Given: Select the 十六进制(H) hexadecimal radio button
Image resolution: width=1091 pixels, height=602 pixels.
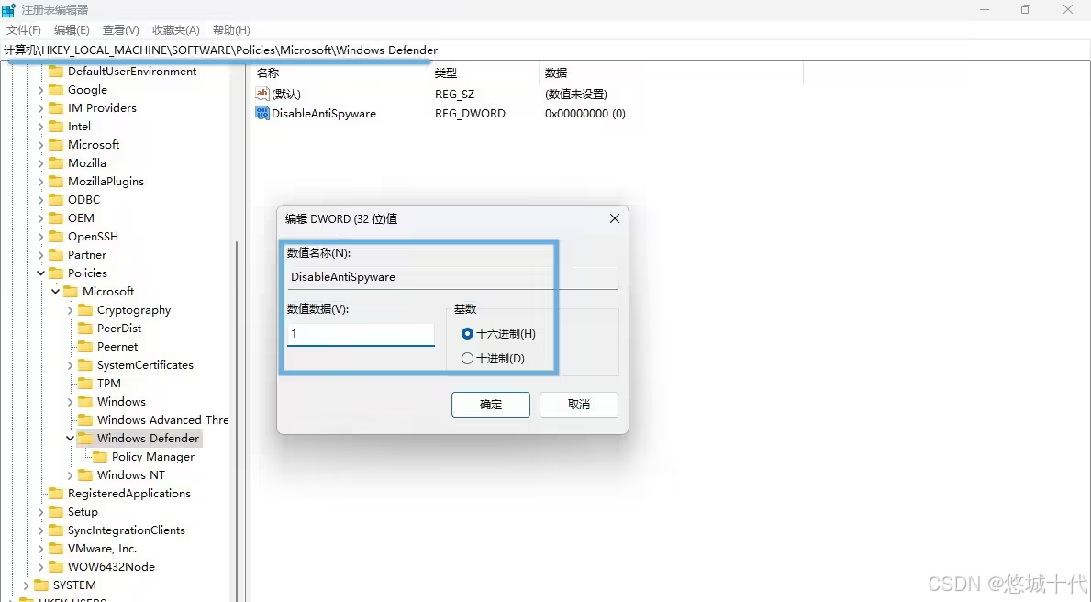Looking at the screenshot, I should pos(468,334).
